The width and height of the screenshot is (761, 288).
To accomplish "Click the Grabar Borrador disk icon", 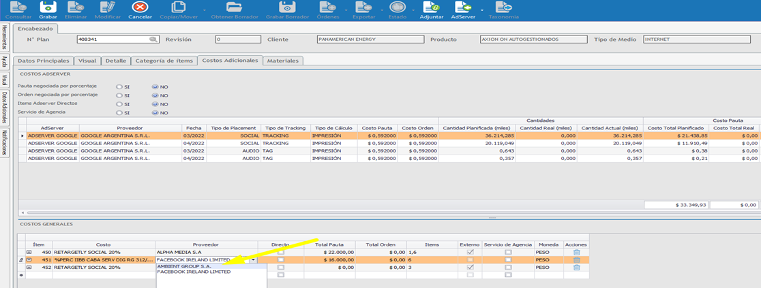I will 287,7.
